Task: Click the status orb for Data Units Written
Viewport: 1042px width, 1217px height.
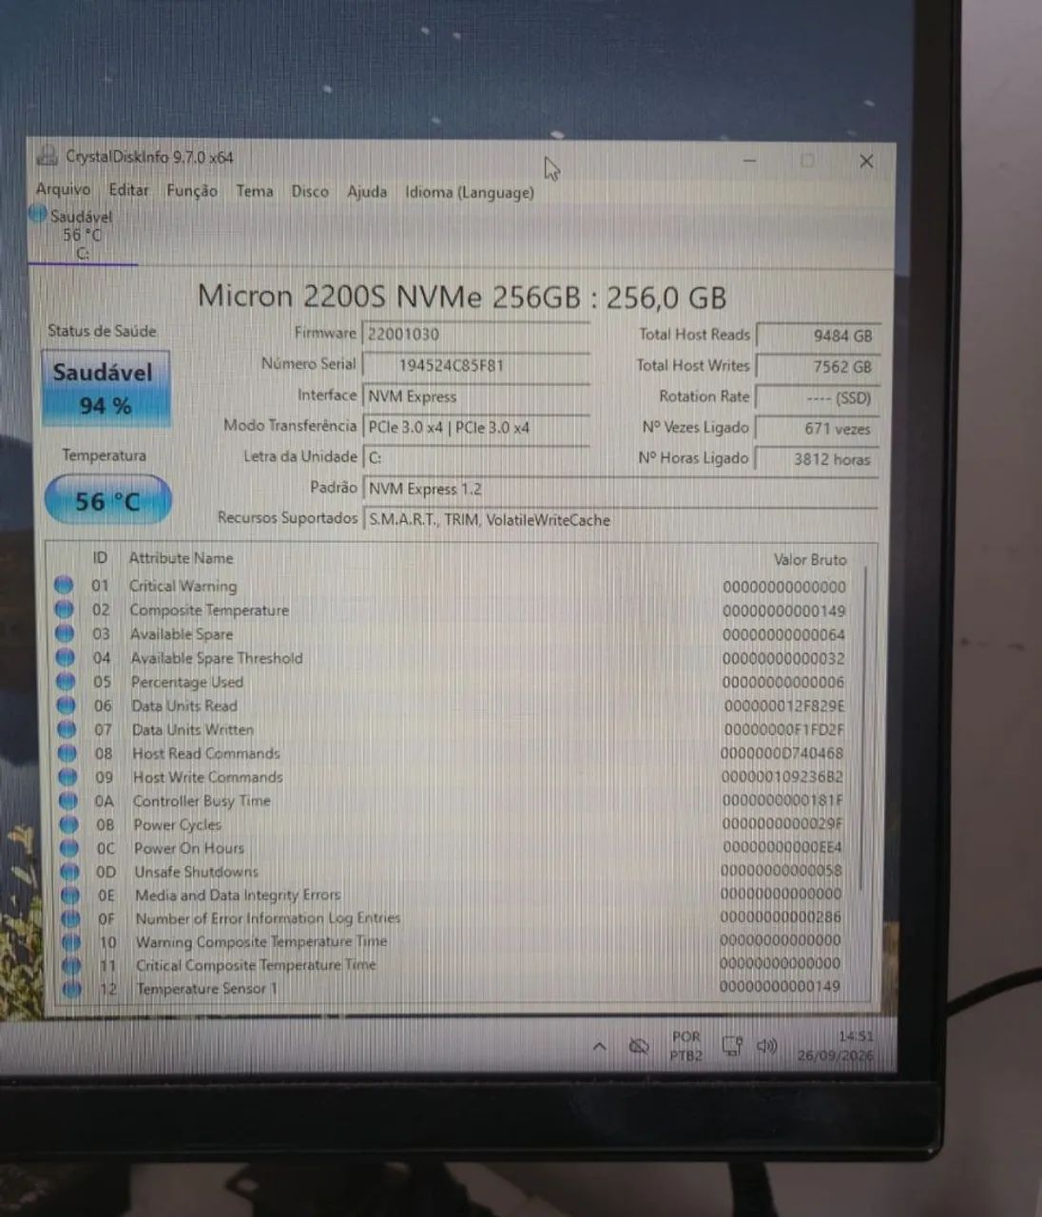Action: pos(67,729)
